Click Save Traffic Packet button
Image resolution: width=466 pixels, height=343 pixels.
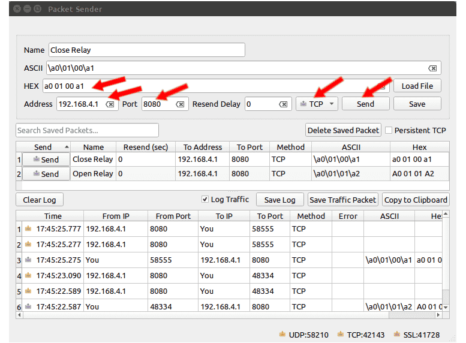[x=342, y=200]
